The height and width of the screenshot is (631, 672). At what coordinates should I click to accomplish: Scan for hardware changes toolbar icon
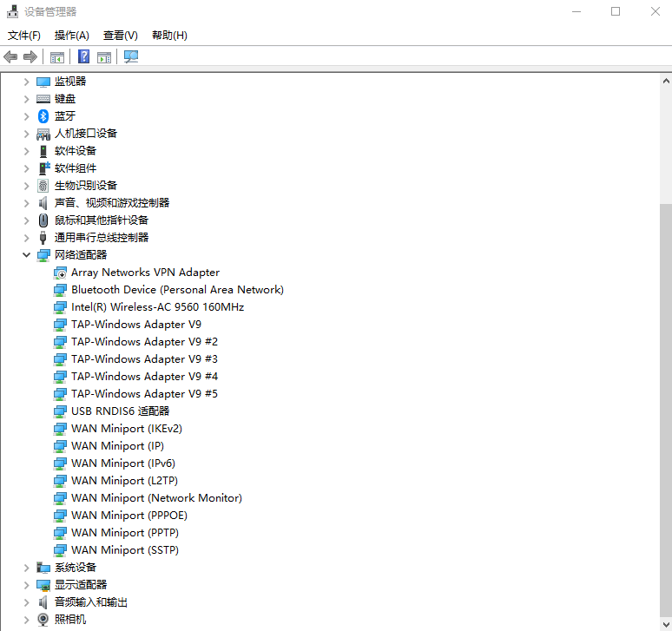[x=131, y=56]
